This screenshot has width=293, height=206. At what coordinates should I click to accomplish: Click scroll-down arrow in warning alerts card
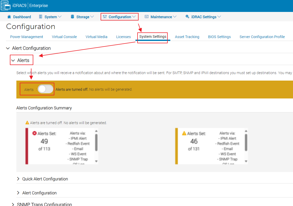tap(246, 161)
